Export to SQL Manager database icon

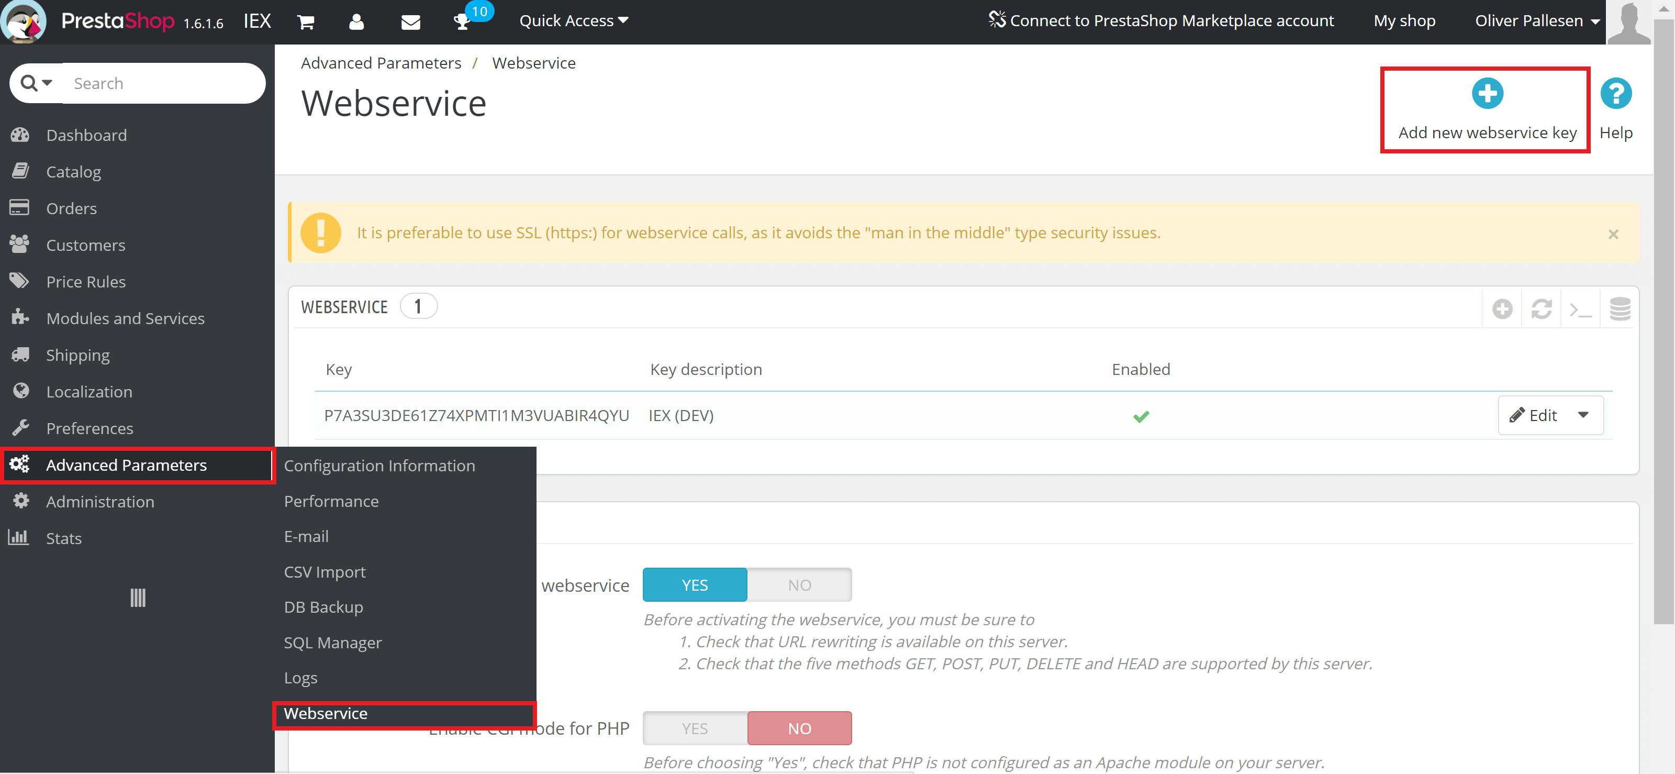(1620, 308)
